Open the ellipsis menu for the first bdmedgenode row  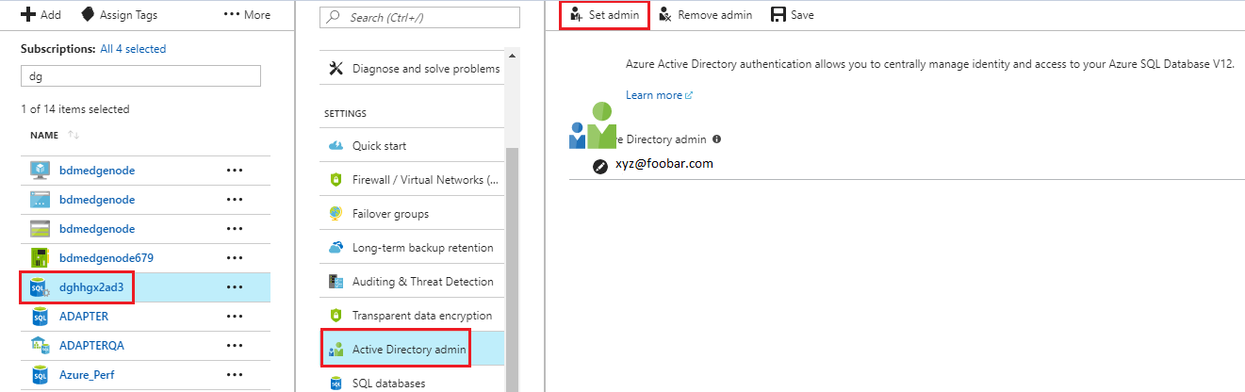[x=235, y=171]
